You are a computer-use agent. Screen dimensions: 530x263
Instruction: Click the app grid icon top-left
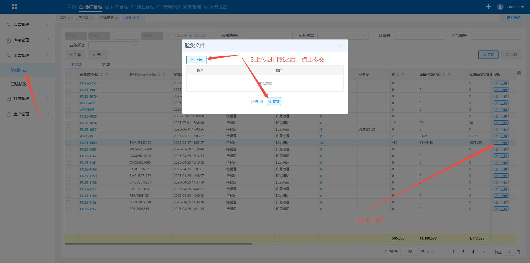[x=14, y=7]
